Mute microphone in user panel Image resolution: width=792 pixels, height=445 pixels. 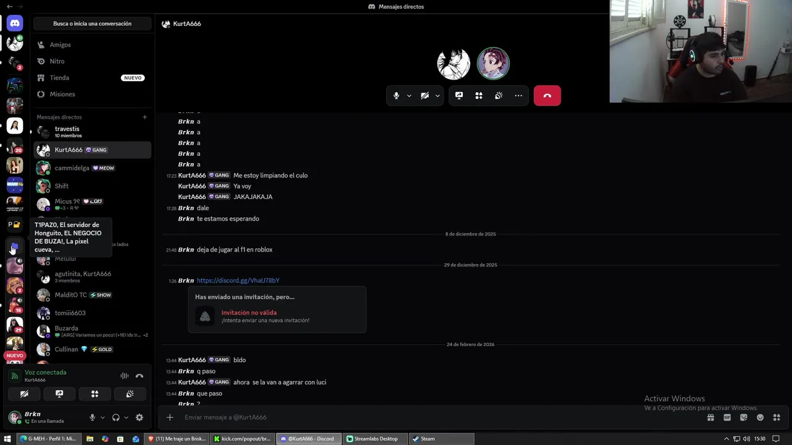(x=92, y=418)
